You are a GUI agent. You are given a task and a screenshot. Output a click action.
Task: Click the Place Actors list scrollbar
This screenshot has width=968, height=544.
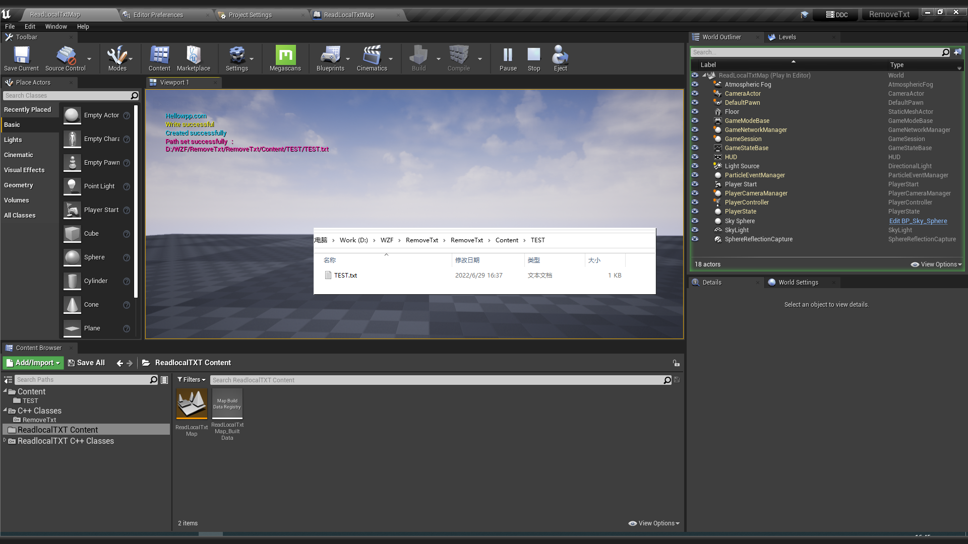click(x=136, y=201)
